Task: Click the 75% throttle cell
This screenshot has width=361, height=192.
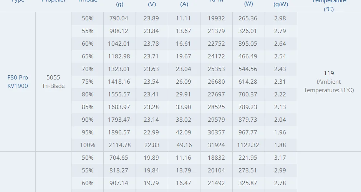Action: (x=88, y=81)
